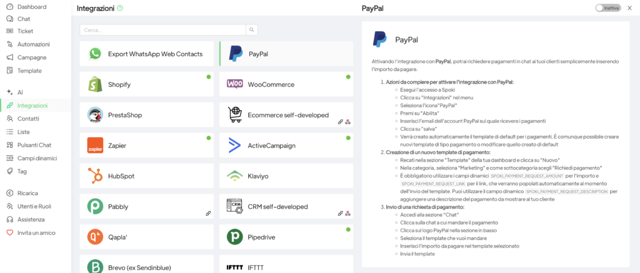This screenshot has width=640, height=273.
Task: Select the ActiveCampaign integration
Action: 286,146
